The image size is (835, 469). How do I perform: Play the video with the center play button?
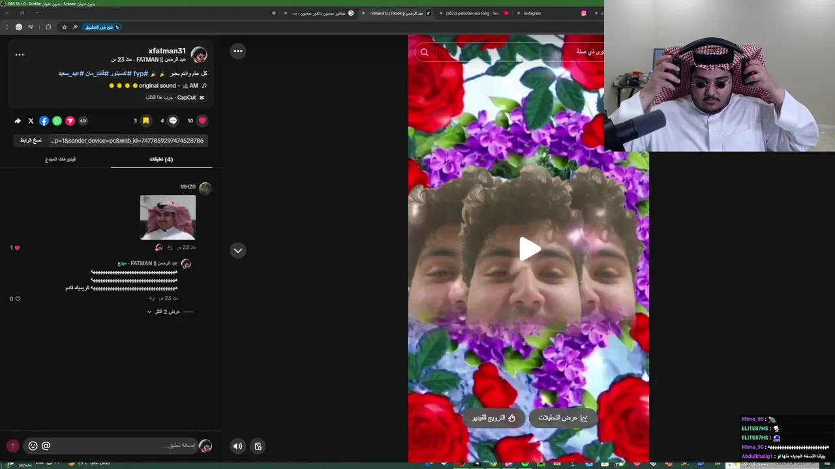529,249
